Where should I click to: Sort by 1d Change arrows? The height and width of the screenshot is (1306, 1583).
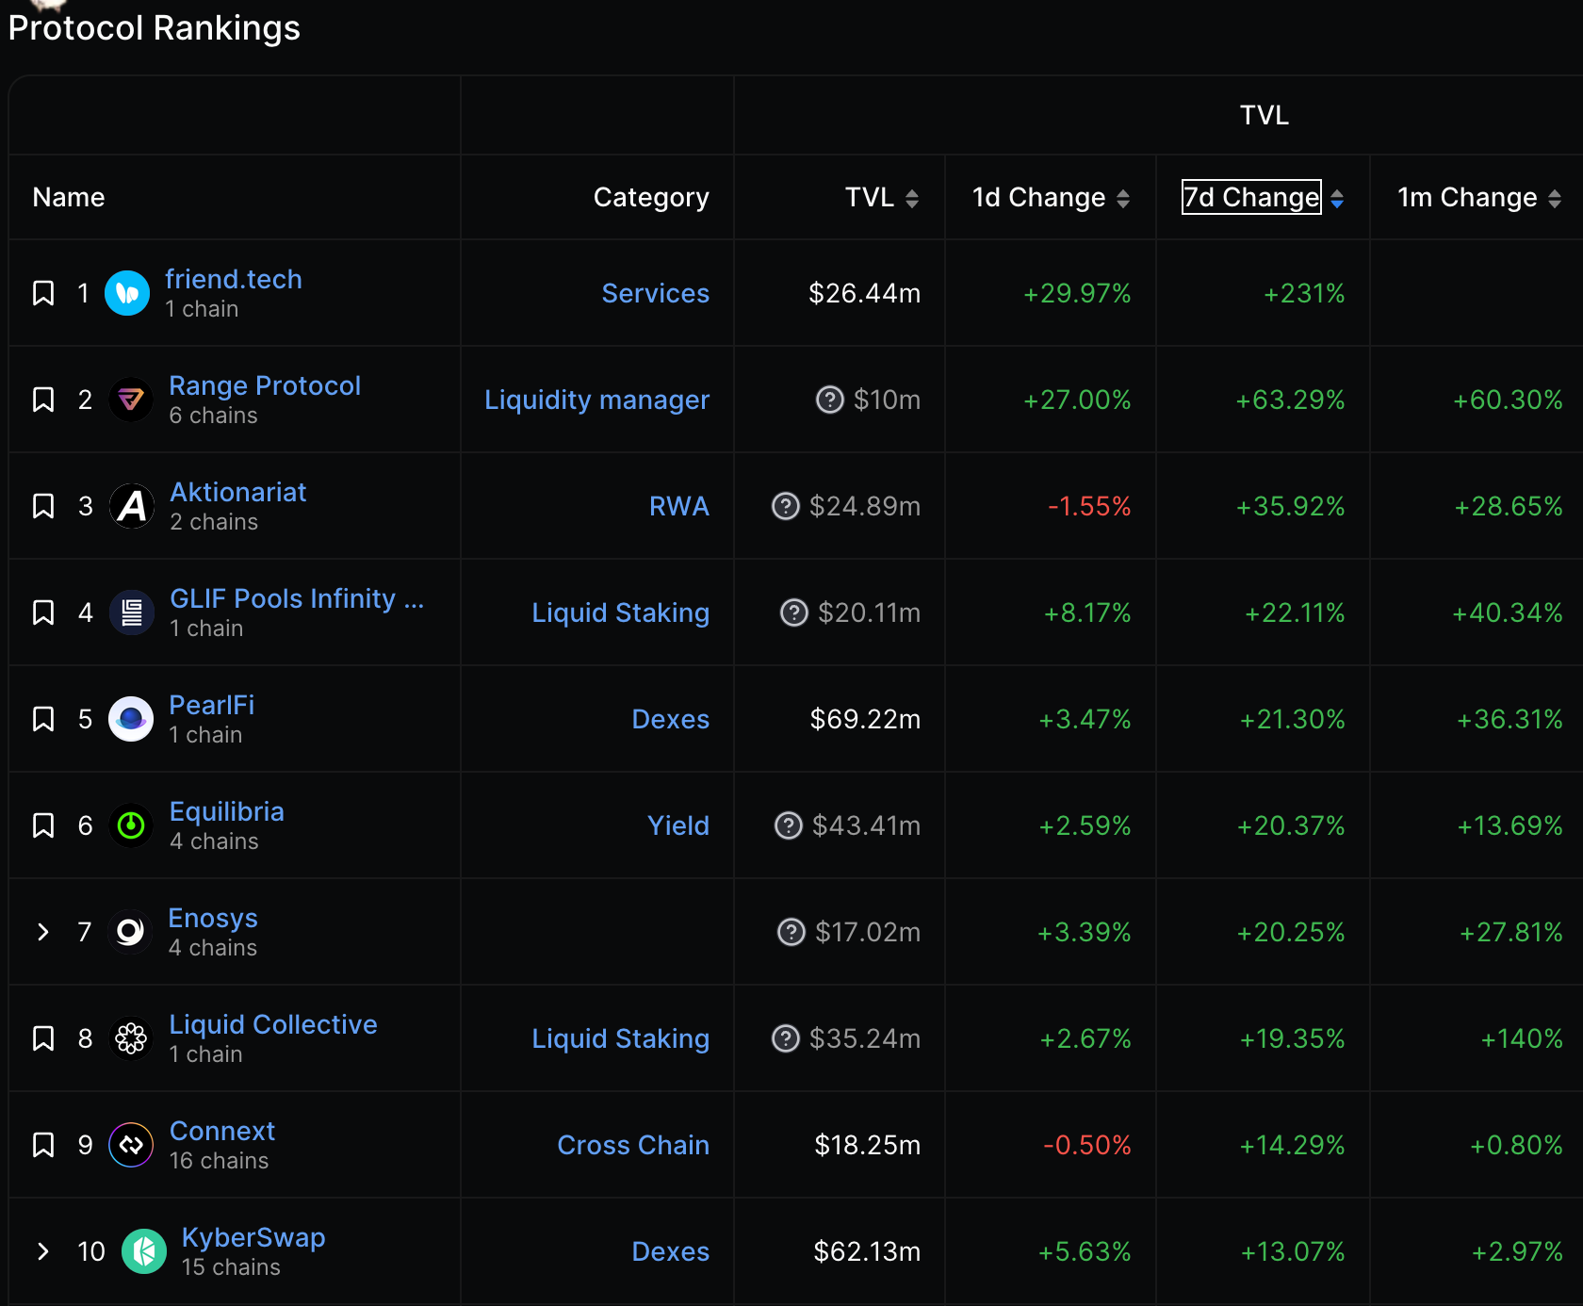[1123, 198]
